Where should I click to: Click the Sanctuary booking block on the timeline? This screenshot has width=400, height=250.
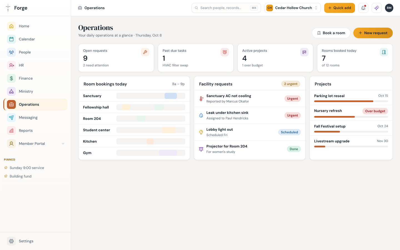171,96
